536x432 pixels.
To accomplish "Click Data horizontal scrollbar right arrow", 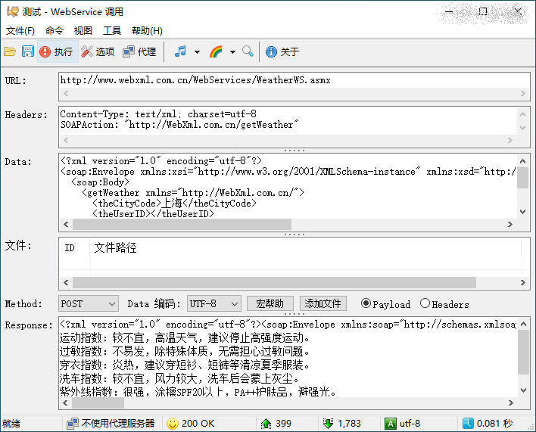I will (510, 225).
